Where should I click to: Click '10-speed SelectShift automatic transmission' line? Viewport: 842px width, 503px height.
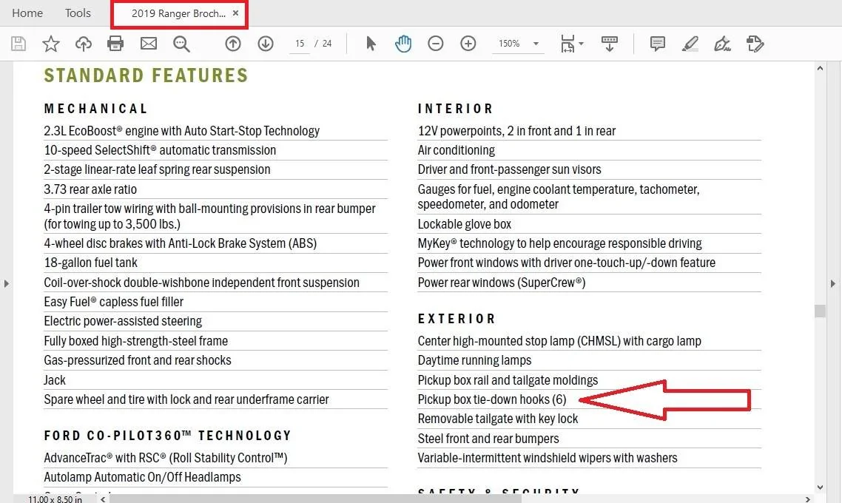[160, 150]
